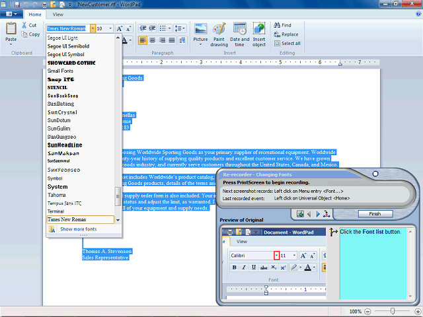Switch to the View ribbon tab
Image resolution: width=423 pixels, height=317 pixels.
click(58, 15)
